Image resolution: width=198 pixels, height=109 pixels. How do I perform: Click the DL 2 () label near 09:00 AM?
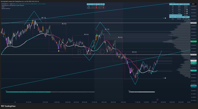(x=120, y=37)
